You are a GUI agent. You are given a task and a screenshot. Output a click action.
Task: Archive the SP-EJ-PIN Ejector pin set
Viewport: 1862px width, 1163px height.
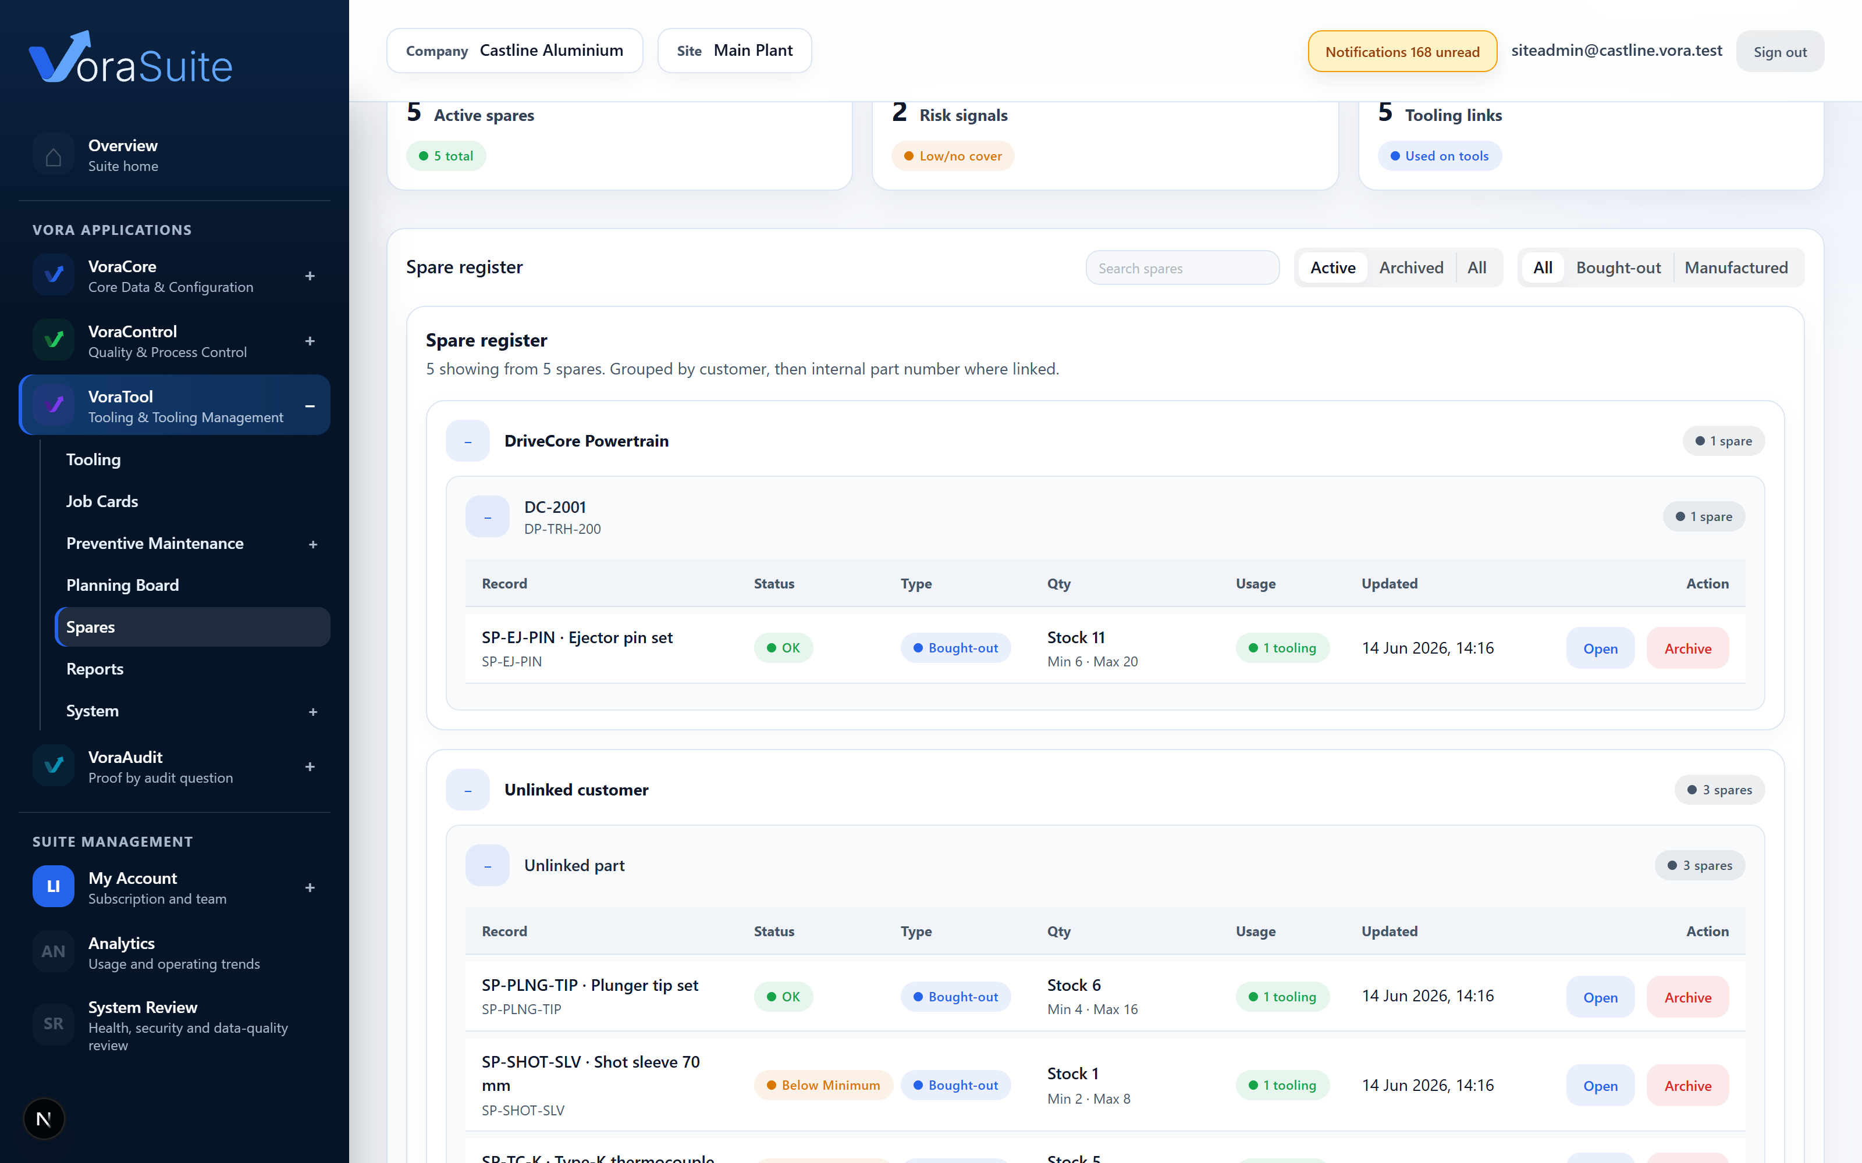pos(1688,648)
